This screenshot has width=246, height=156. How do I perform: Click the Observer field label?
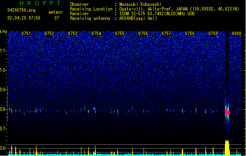[x=79, y=4]
